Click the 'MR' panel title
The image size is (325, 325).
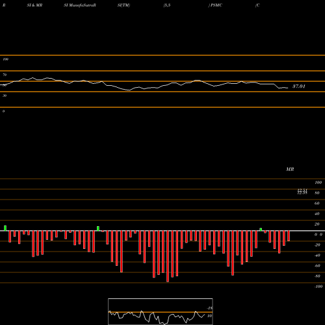(290, 169)
